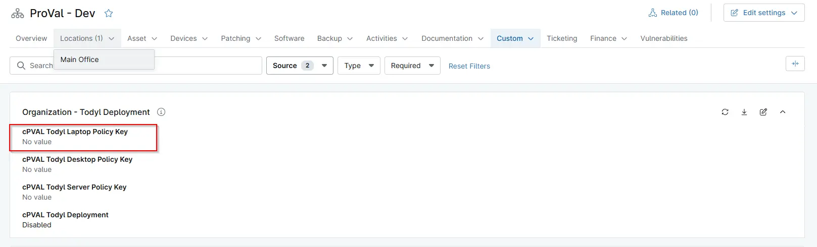
Task: Click the organization hierarchy icon beside ProVal - Dev
Action: coord(17,14)
